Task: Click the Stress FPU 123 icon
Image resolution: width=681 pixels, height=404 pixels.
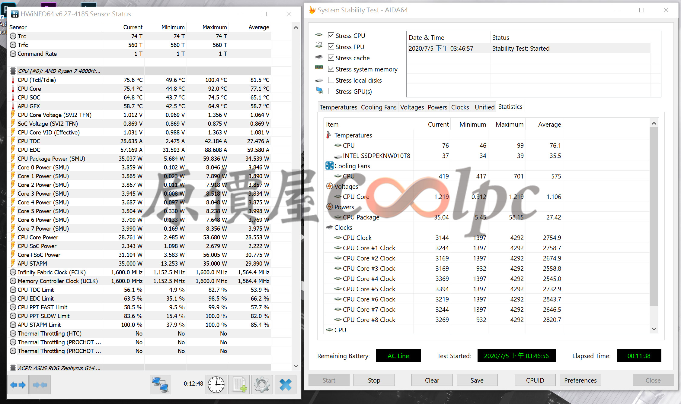Action: click(x=319, y=45)
